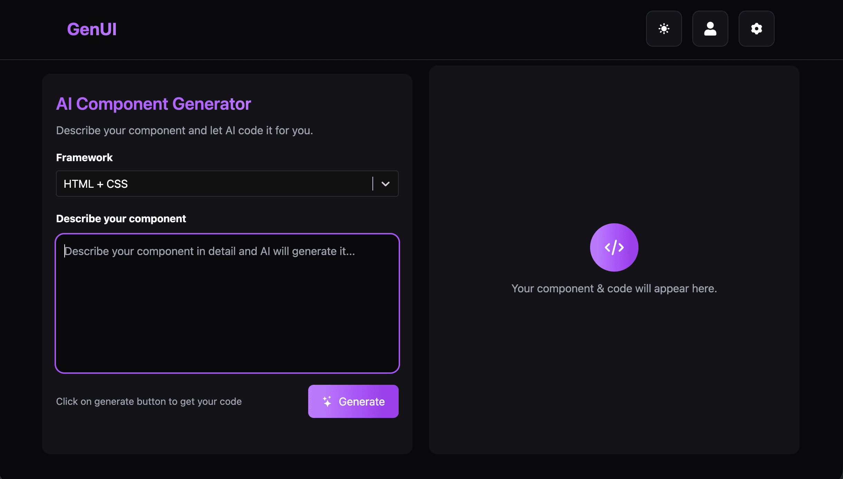The image size is (843, 479).
Task: Open the user profile icon
Action: coord(710,29)
